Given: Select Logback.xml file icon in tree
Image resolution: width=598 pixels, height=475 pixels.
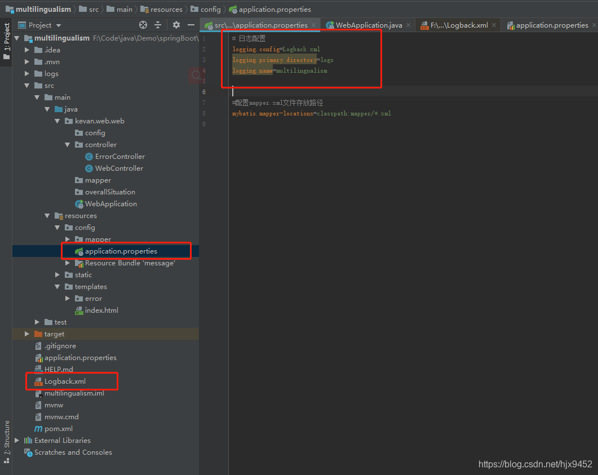Looking at the screenshot, I should 38,381.
